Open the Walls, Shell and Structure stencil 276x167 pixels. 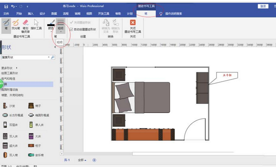pos(12,95)
